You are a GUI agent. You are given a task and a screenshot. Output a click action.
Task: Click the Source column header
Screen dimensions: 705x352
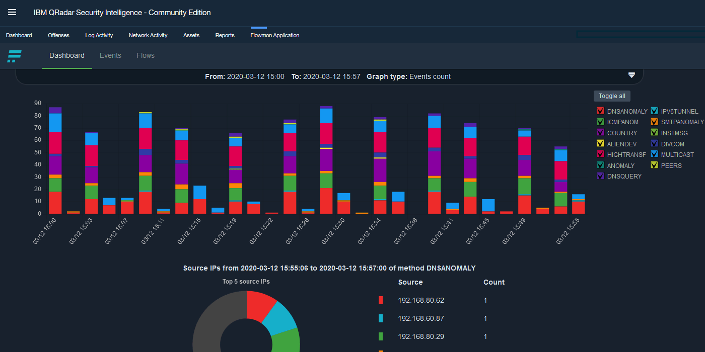pos(410,282)
